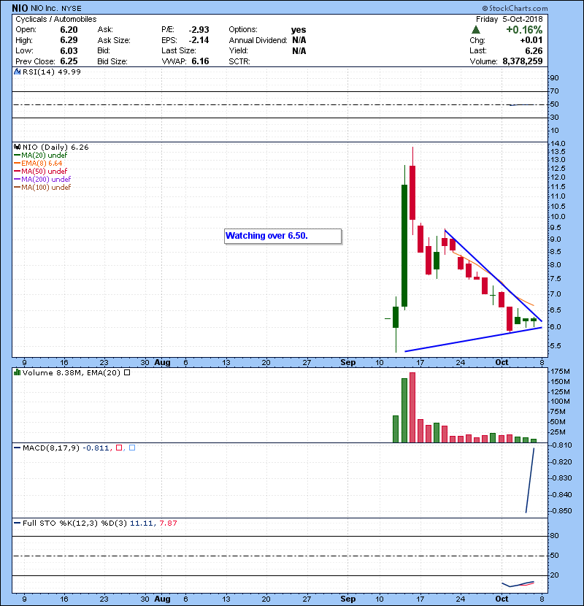
Task: Click the RSI indicator icon beside RSI(14)
Action: pyautogui.click(x=17, y=72)
